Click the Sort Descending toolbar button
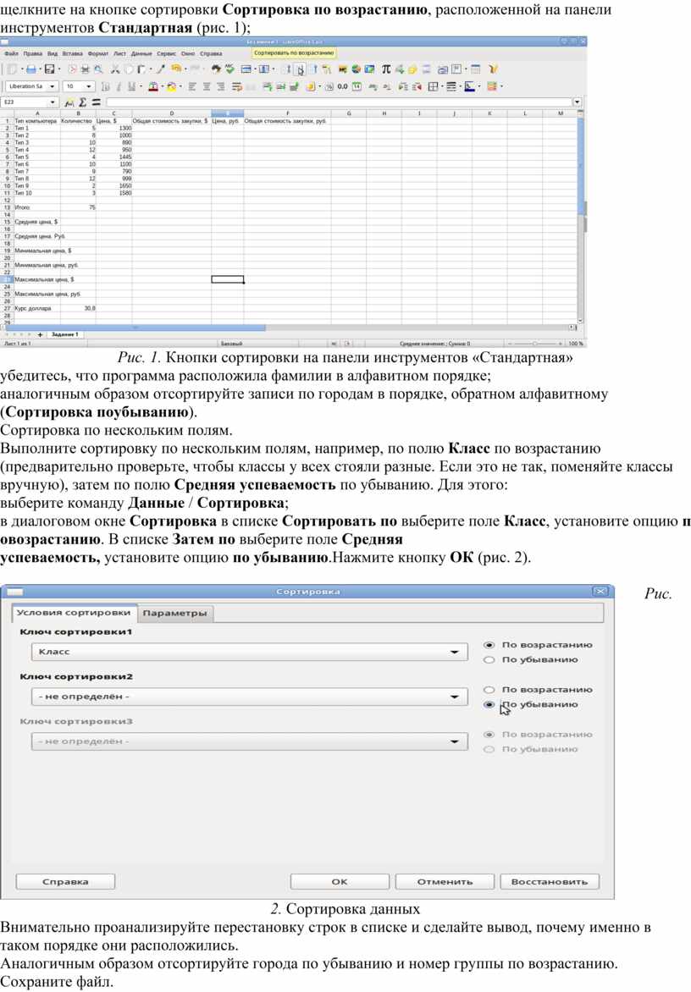Image resolution: width=691 pixels, height=992 pixels. pos(314,69)
